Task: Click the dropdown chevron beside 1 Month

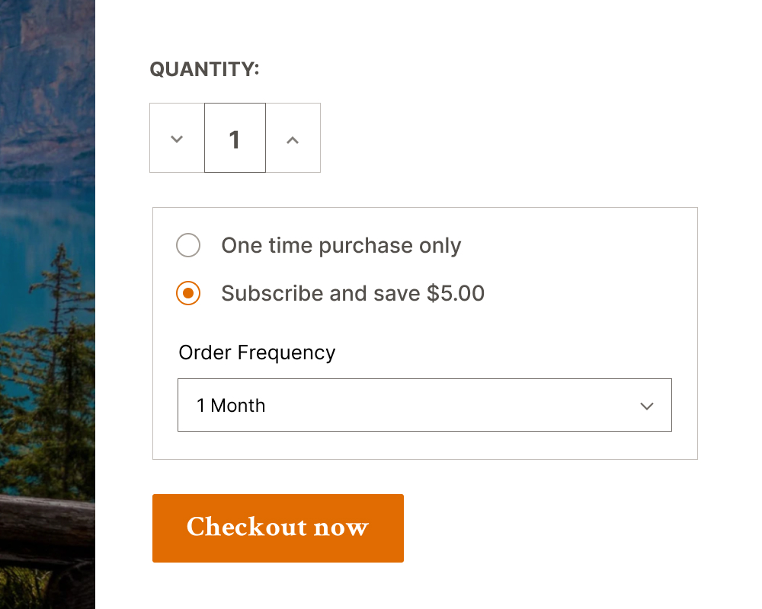Action: pos(647,406)
